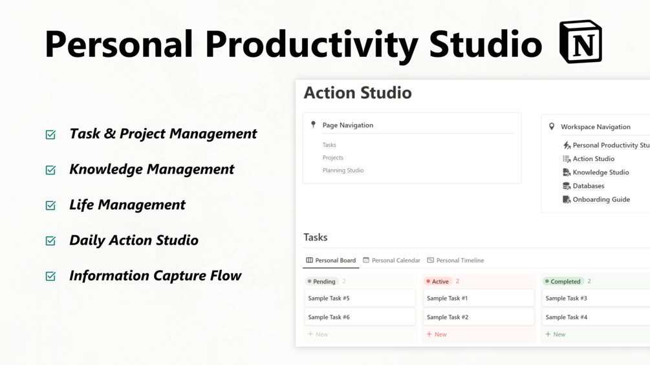This screenshot has height=365, width=650.
Task: Click the Life Management feature text
Action: [127, 205]
